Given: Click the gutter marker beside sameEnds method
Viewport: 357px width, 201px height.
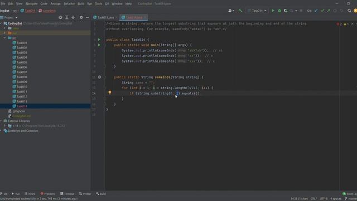Looking at the screenshot, I should 99,77.
